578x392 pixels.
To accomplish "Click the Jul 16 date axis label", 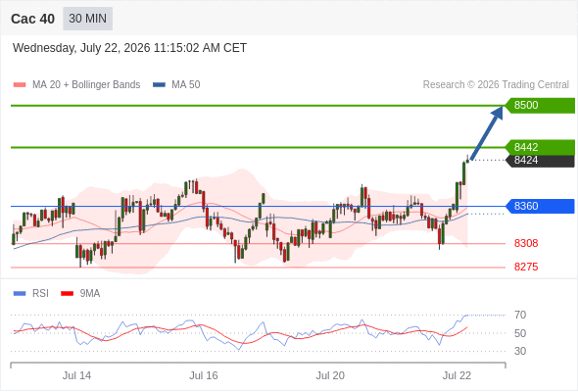I will (204, 375).
